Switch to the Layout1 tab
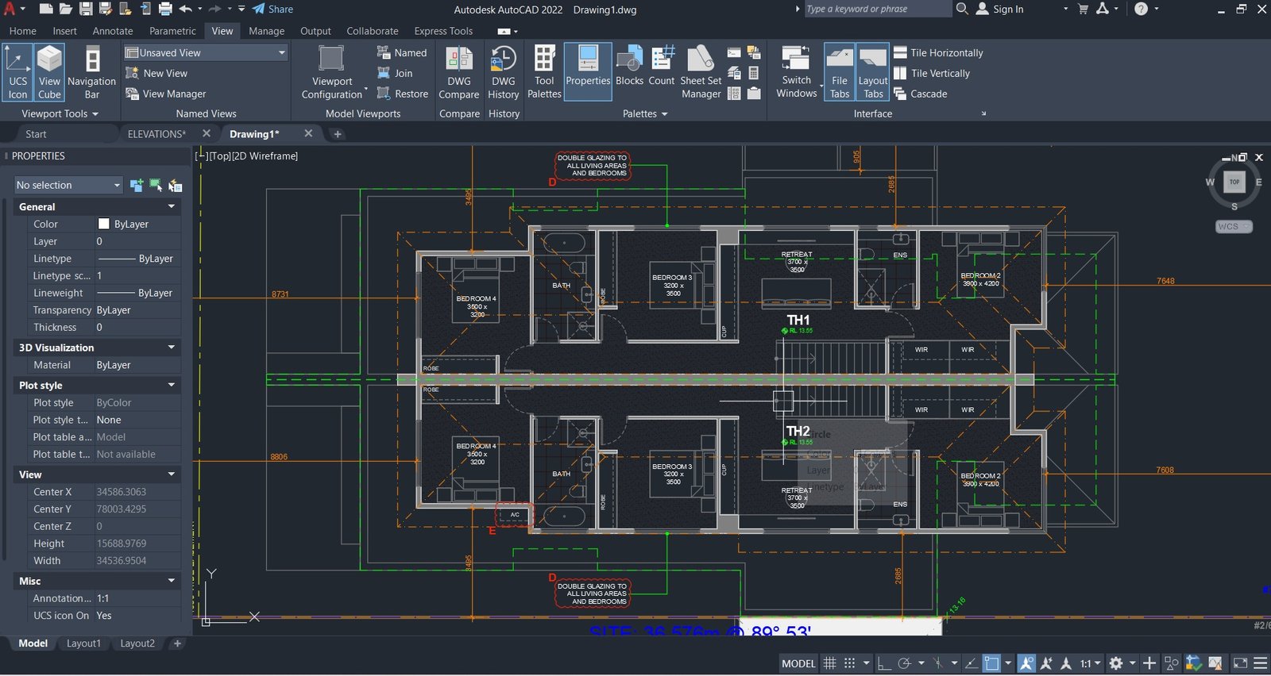Screen dimensions: 1271x676 (x=83, y=643)
